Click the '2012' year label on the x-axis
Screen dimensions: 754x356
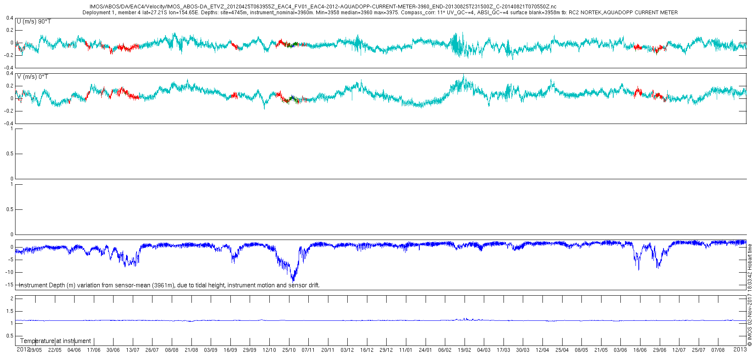point(23,349)
